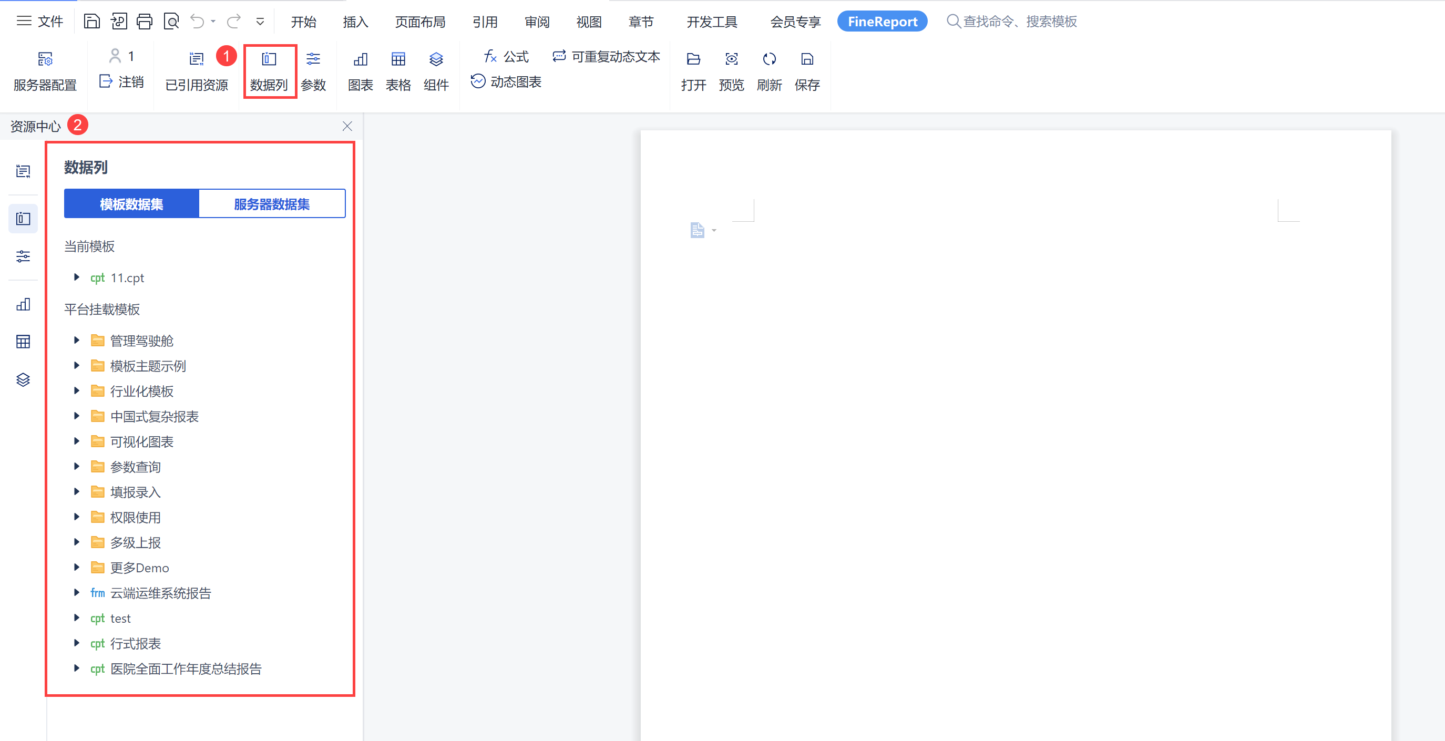Switch to the 页面布局 ribbon tab

click(419, 22)
